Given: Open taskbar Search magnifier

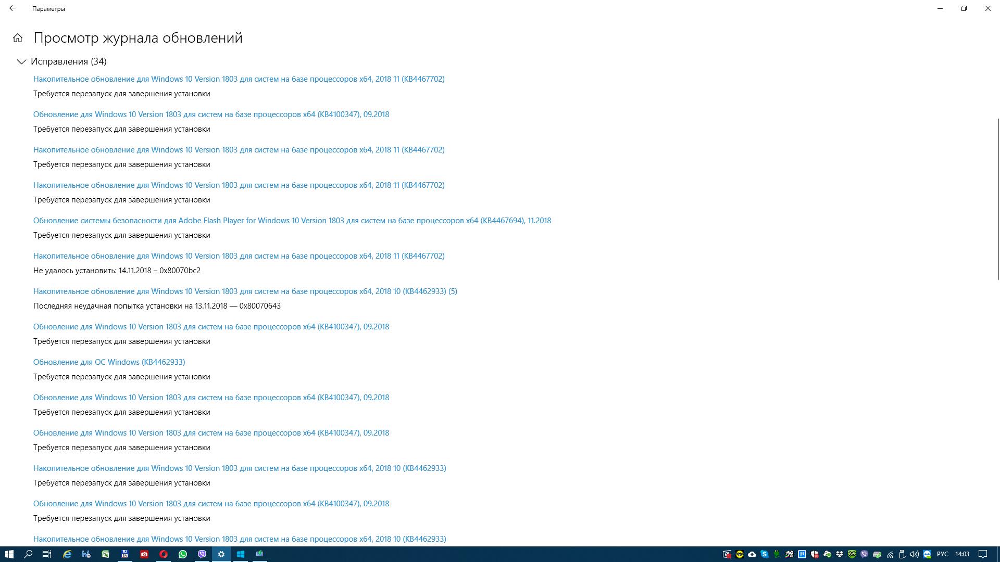Looking at the screenshot, I should [x=28, y=554].
